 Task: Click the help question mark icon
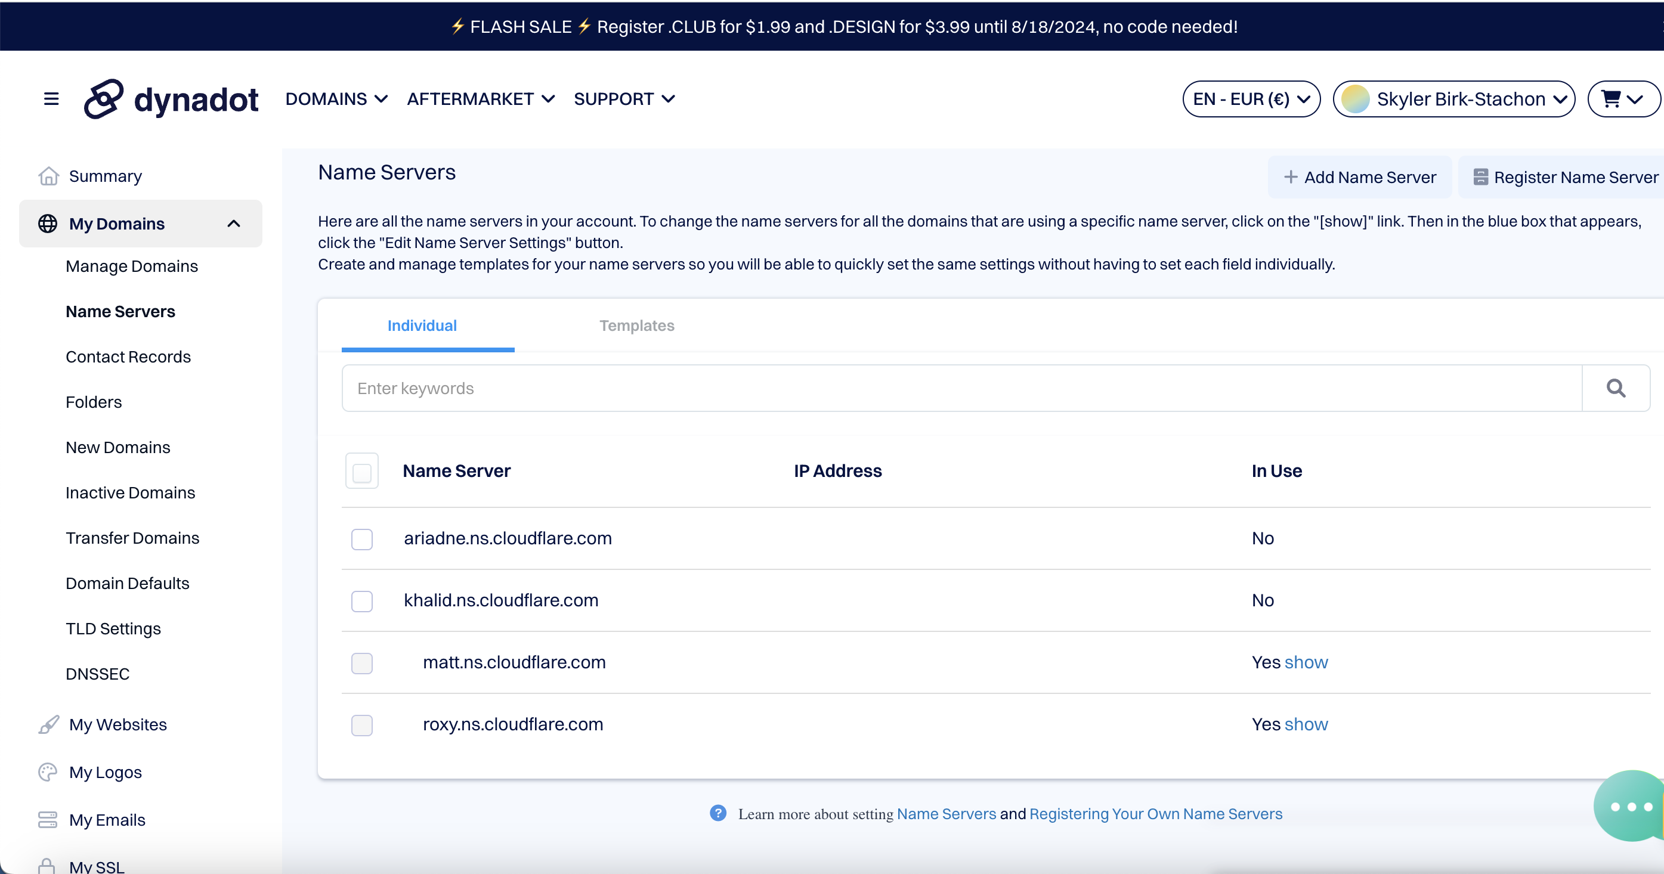(x=717, y=813)
